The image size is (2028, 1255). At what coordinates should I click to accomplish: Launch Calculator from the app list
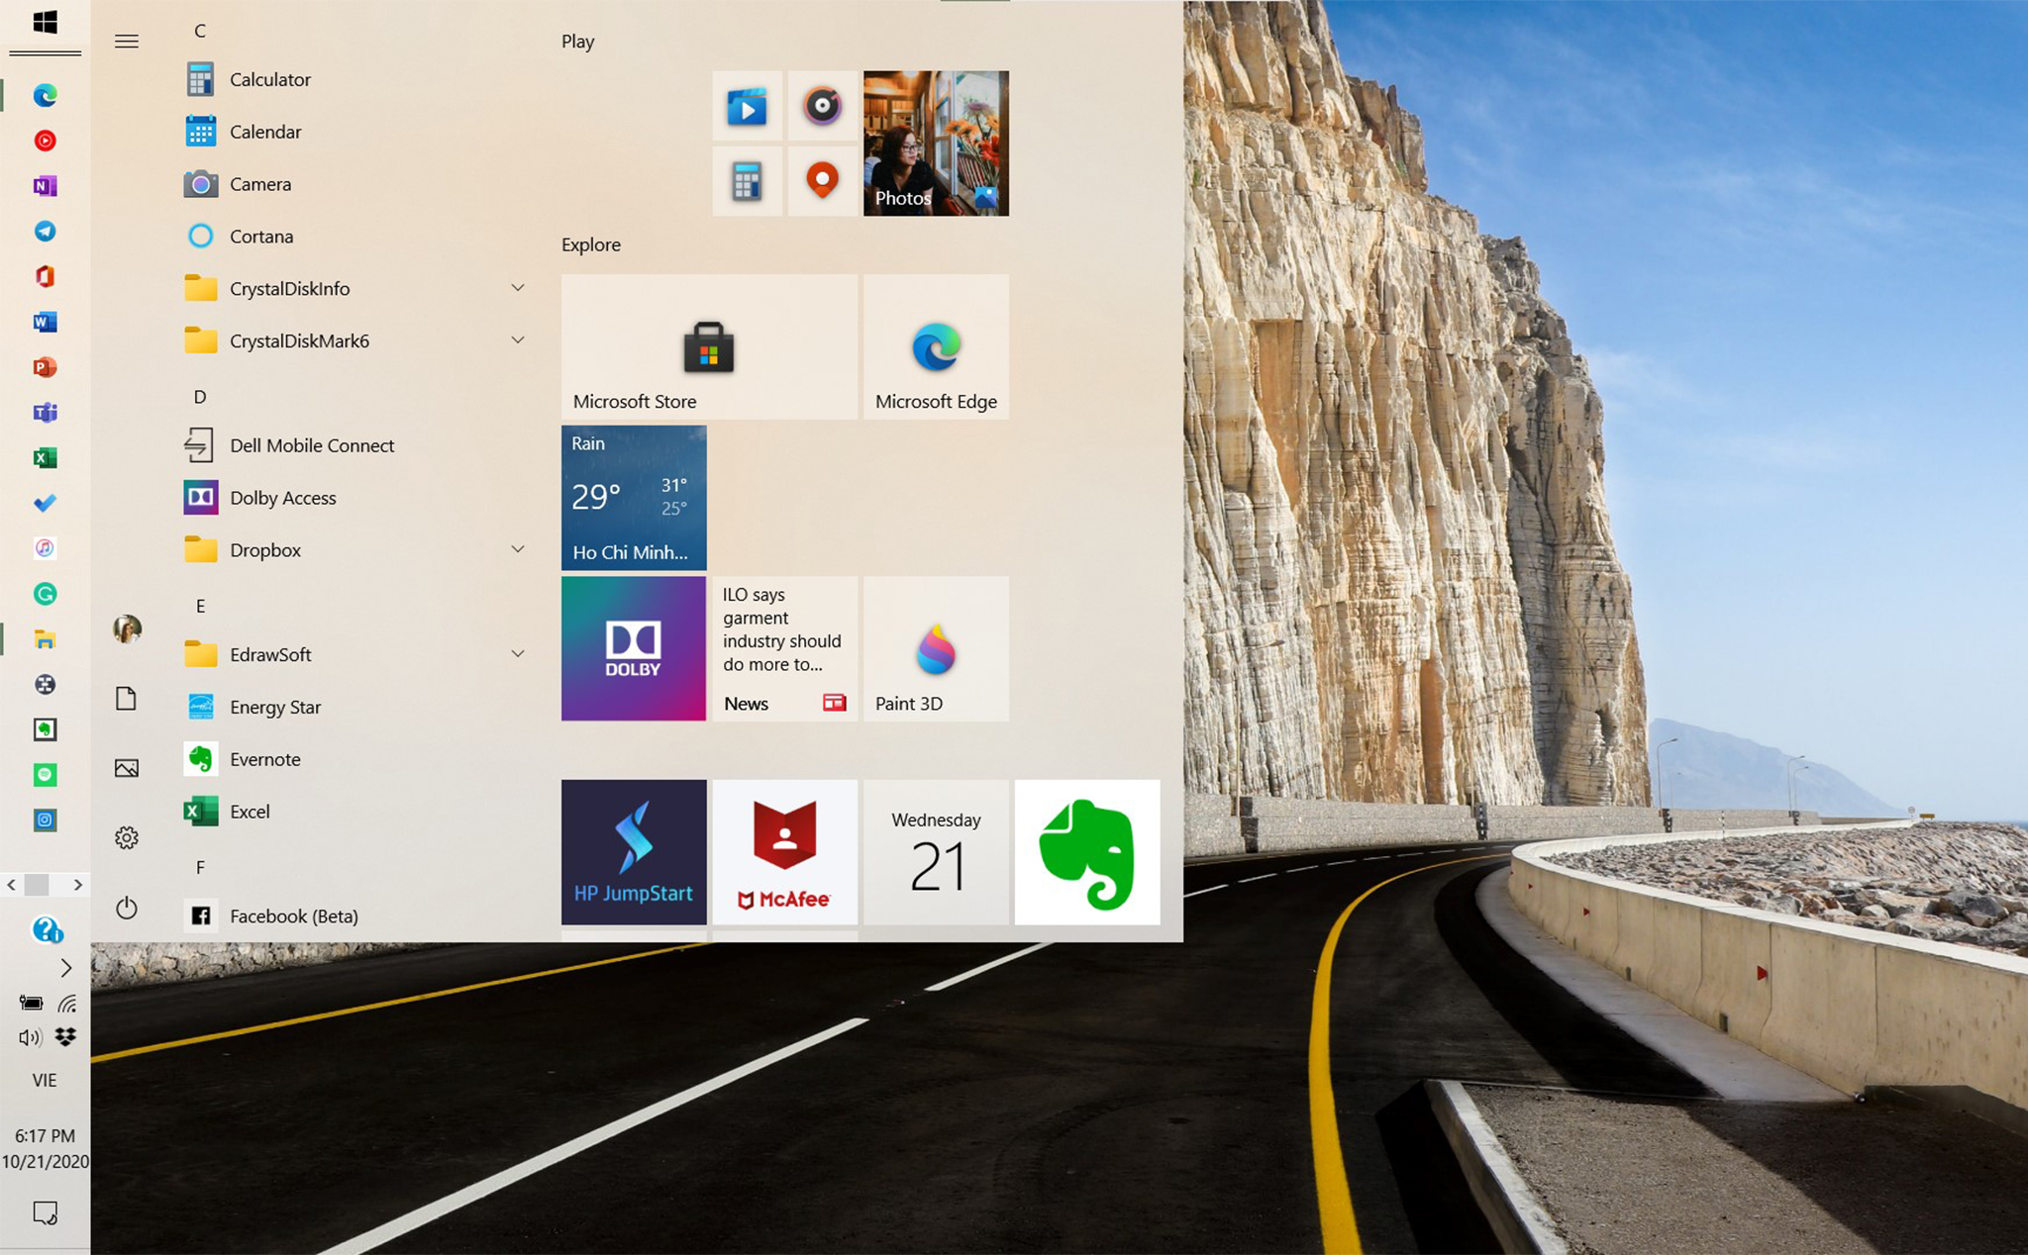(356, 79)
